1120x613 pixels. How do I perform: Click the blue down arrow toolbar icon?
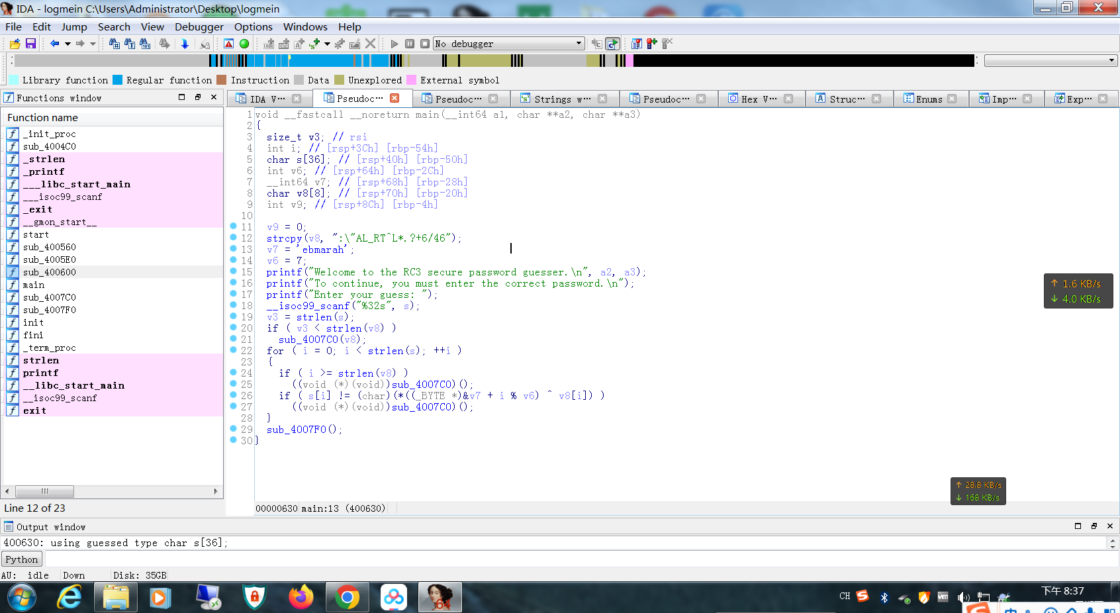tap(185, 44)
